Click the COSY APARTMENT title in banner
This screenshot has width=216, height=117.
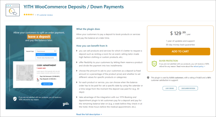coord(46,65)
